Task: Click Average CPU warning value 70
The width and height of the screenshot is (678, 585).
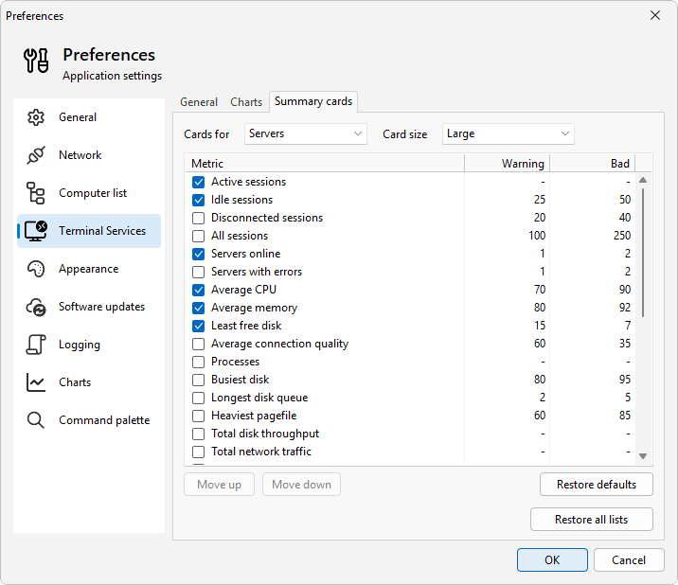Action: pyautogui.click(x=539, y=290)
